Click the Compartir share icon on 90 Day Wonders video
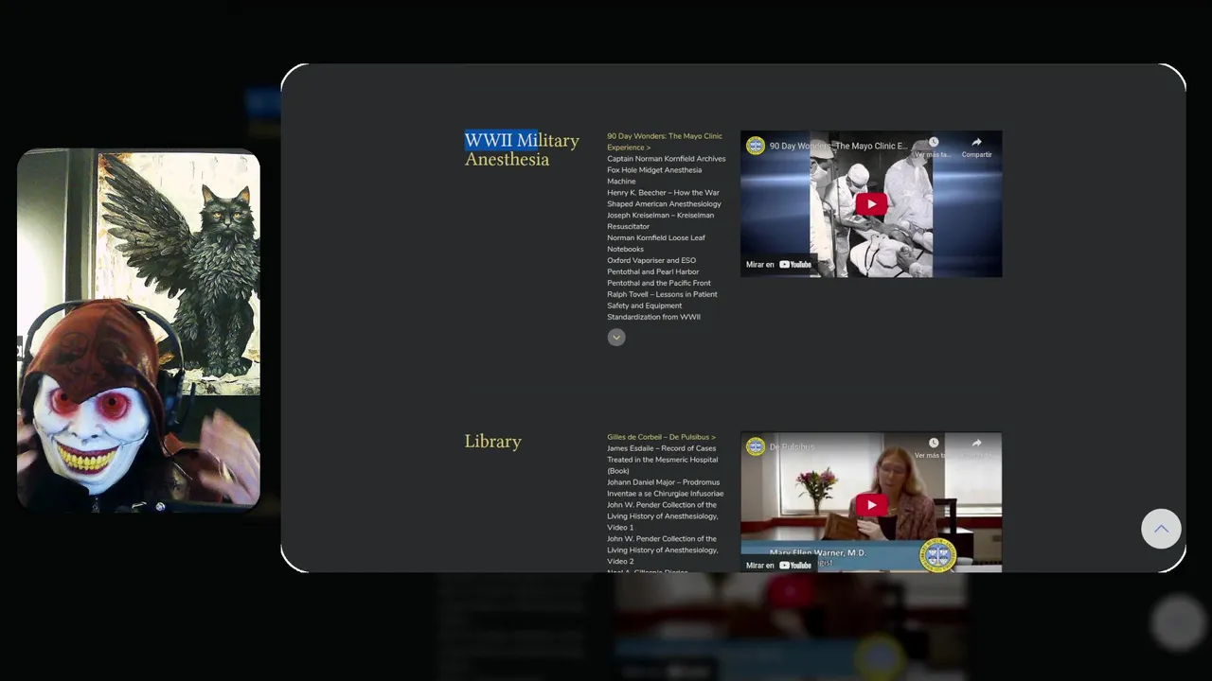Screen dimensions: 1212x681 pos(976,143)
